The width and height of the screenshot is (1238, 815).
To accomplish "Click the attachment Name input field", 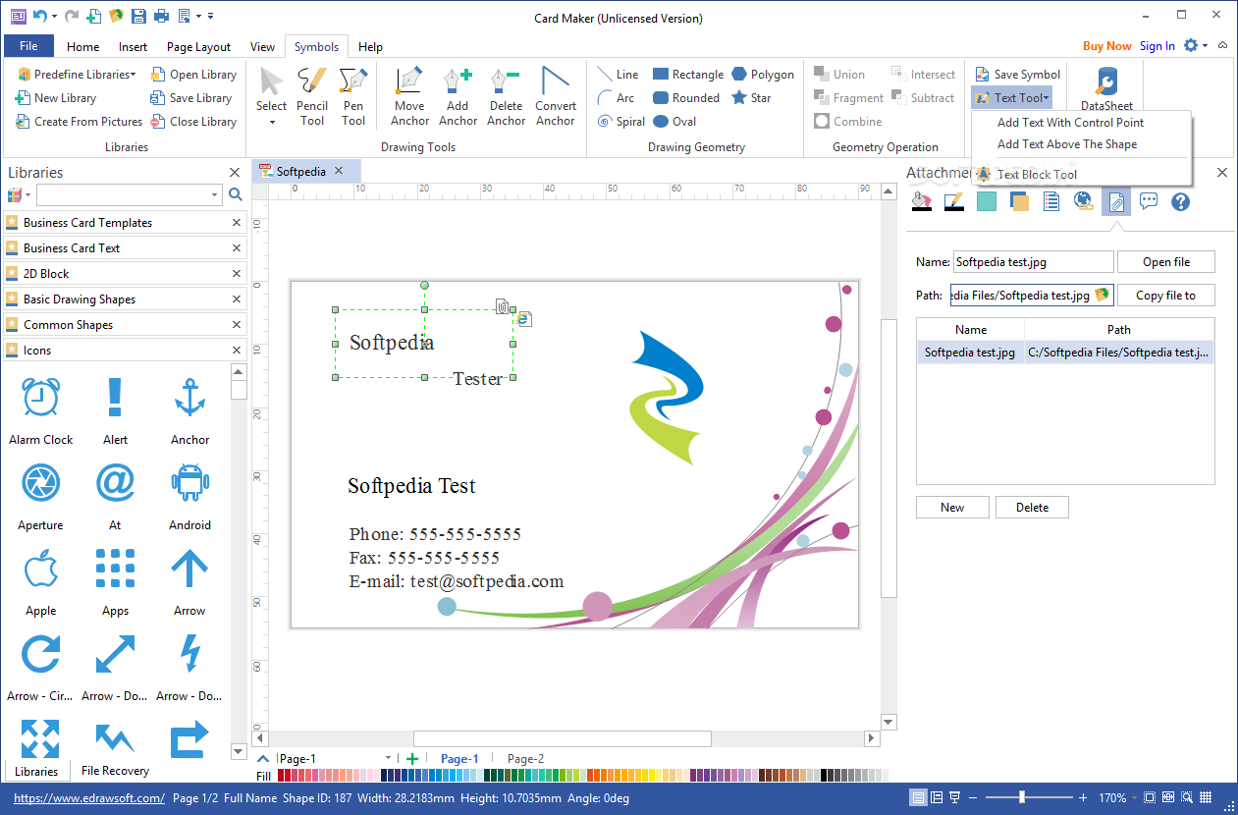I will tap(1033, 262).
